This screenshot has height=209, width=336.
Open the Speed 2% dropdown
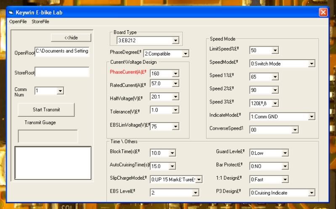tap(275, 90)
